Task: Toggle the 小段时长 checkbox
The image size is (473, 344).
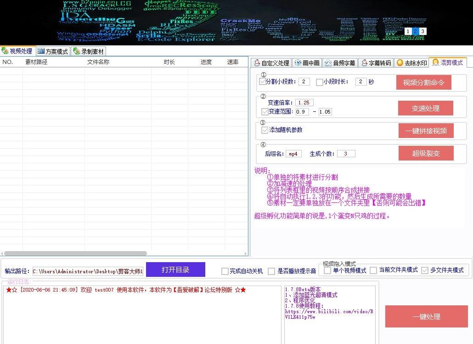Action: tap(320, 82)
